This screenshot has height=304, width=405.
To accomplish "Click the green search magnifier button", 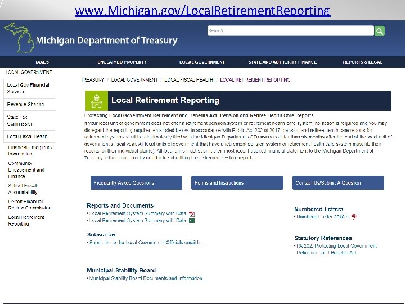I will coord(380,31).
